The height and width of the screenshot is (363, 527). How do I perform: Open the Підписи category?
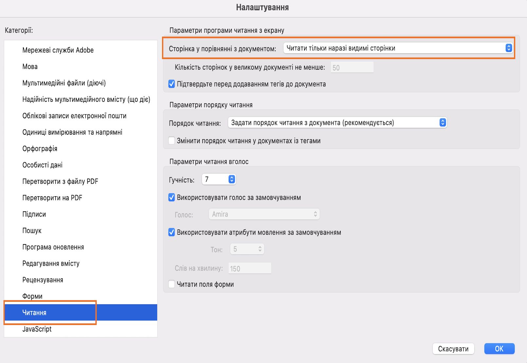click(34, 214)
